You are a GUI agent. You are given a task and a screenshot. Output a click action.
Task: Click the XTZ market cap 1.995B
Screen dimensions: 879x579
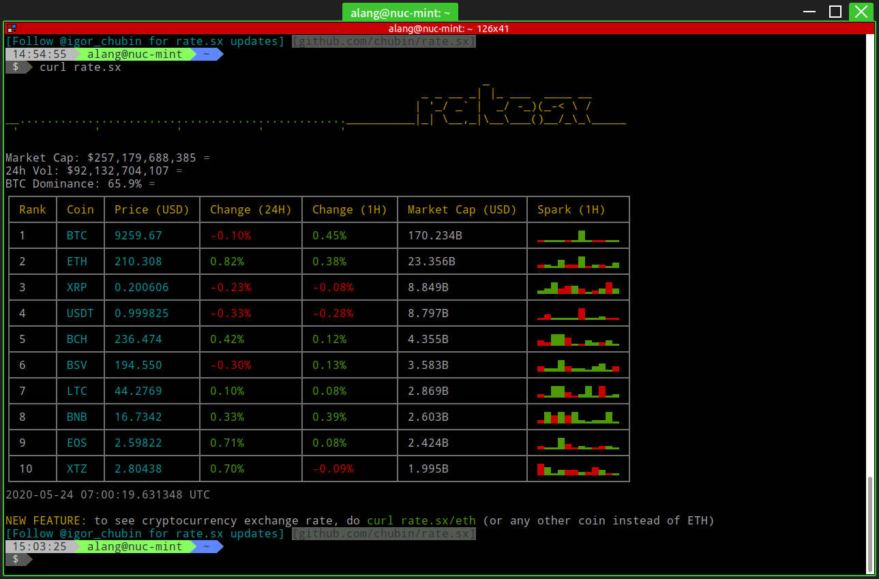point(428,469)
